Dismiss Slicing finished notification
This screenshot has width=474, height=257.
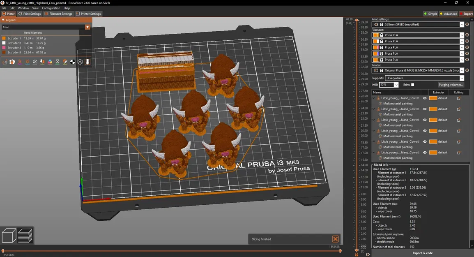(336, 239)
